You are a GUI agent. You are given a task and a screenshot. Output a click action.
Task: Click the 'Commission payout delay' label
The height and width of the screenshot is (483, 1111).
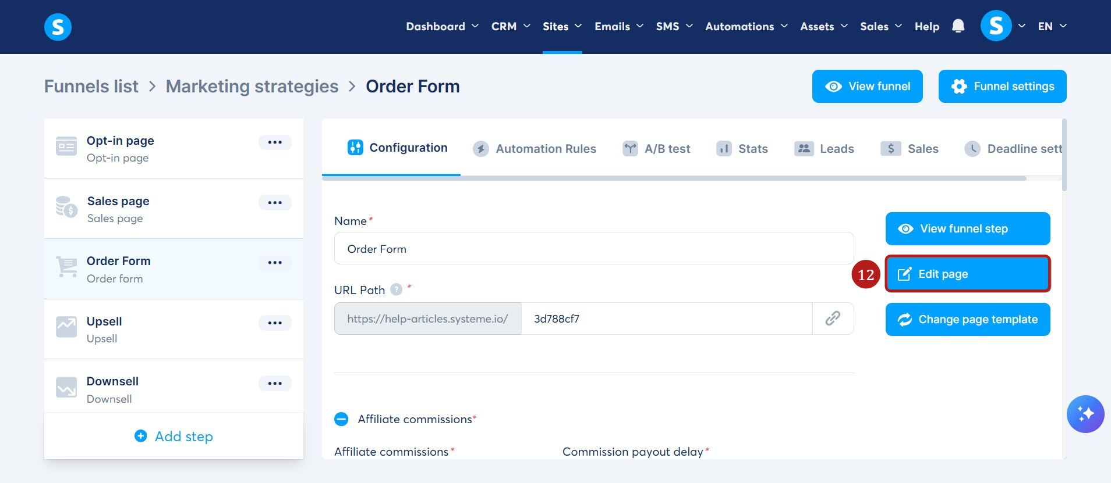click(633, 452)
